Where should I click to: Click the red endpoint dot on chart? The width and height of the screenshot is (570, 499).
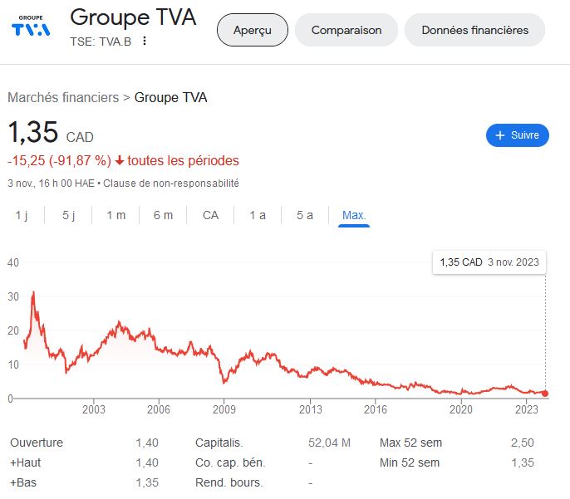[x=545, y=393]
